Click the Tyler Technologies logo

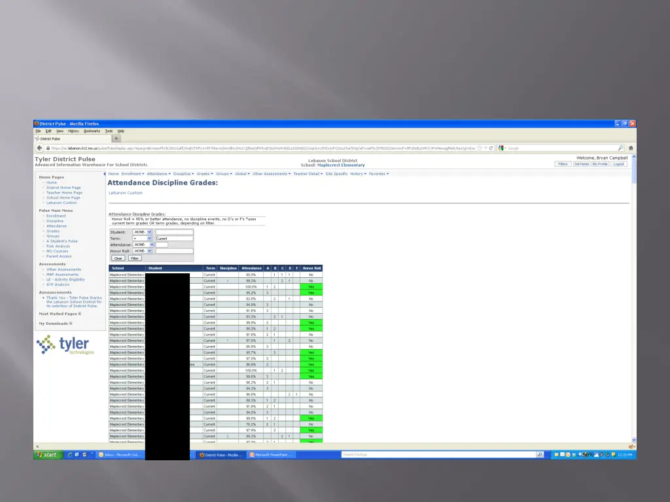coord(65,345)
